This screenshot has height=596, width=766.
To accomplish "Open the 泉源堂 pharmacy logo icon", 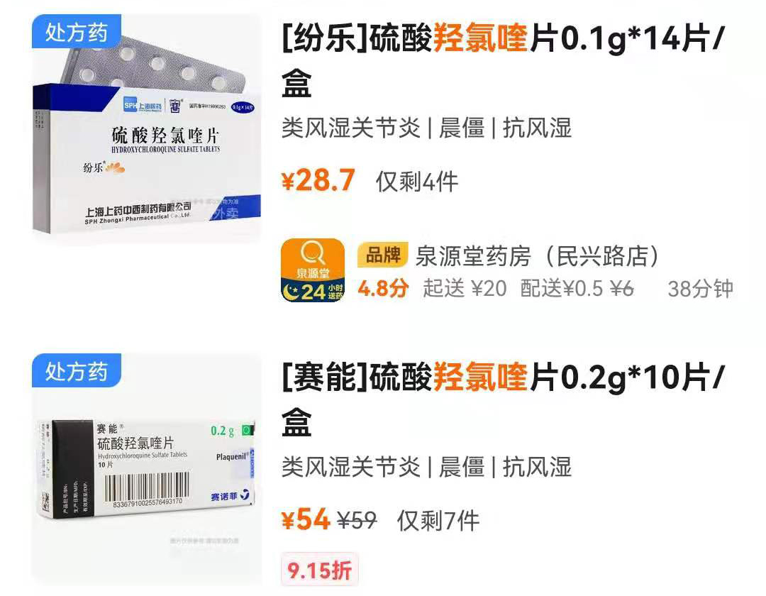I will point(313,270).
